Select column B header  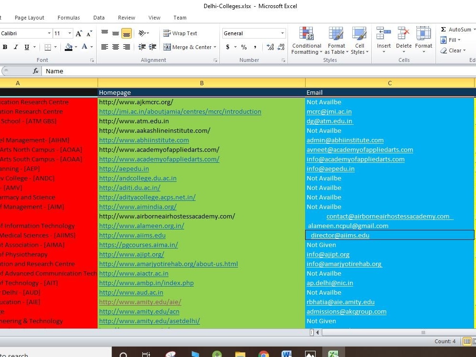(201, 83)
